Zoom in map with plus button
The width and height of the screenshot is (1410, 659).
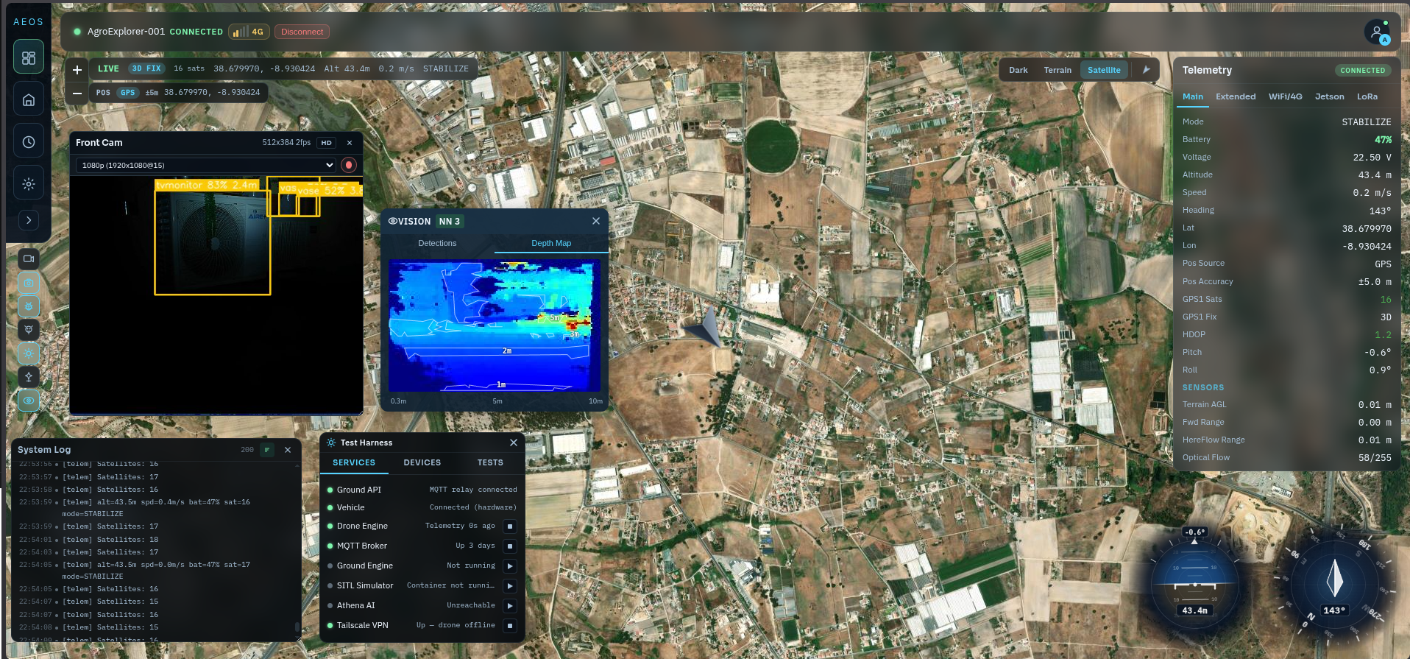click(77, 70)
